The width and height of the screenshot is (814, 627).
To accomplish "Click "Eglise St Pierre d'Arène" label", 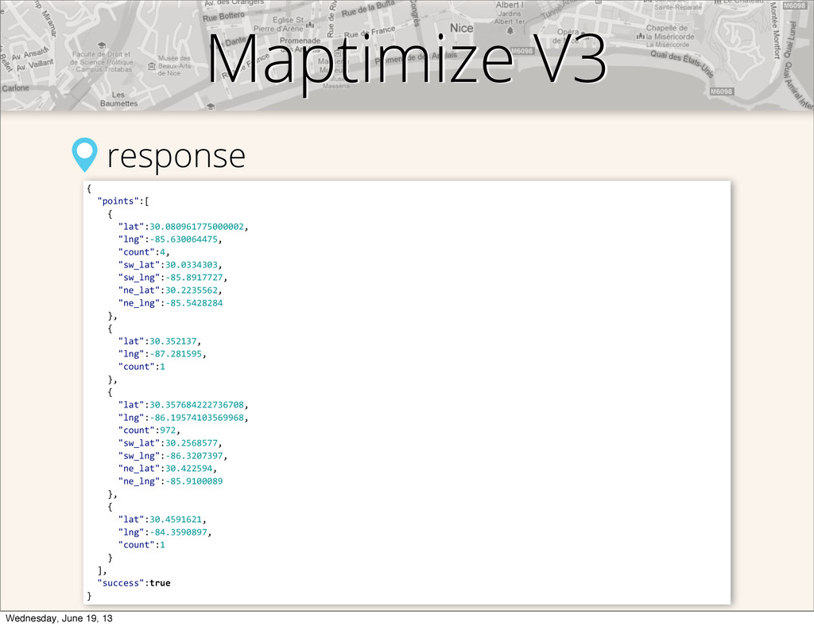I will pyautogui.click(x=279, y=25).
